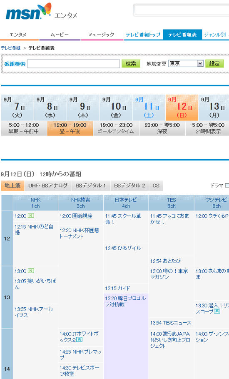Viewport: 229px width, 379px height.
Task: Switch to the CS tab
Action: point(156,186)
